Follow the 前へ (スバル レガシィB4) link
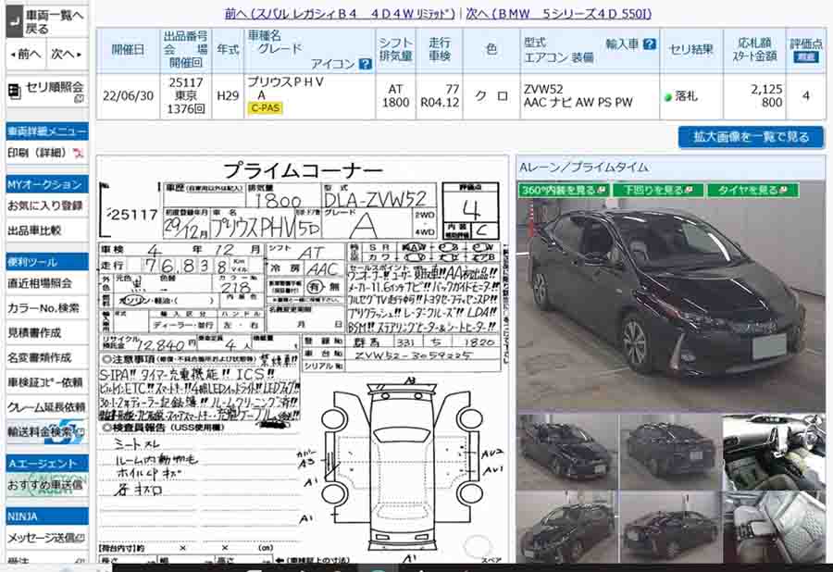The height and width of the screenshot is (572, 833). tap(340, 13)
